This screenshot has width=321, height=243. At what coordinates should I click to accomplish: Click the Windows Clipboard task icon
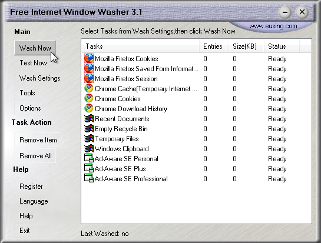point(89,149)
